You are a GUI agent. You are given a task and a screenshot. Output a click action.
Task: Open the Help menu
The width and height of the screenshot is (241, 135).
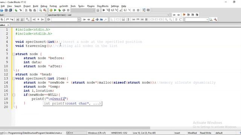124,6
